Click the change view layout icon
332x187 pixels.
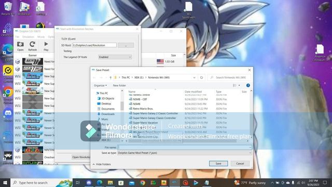(x=234, y=85)
